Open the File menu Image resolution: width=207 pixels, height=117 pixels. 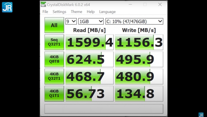point(45,12)
